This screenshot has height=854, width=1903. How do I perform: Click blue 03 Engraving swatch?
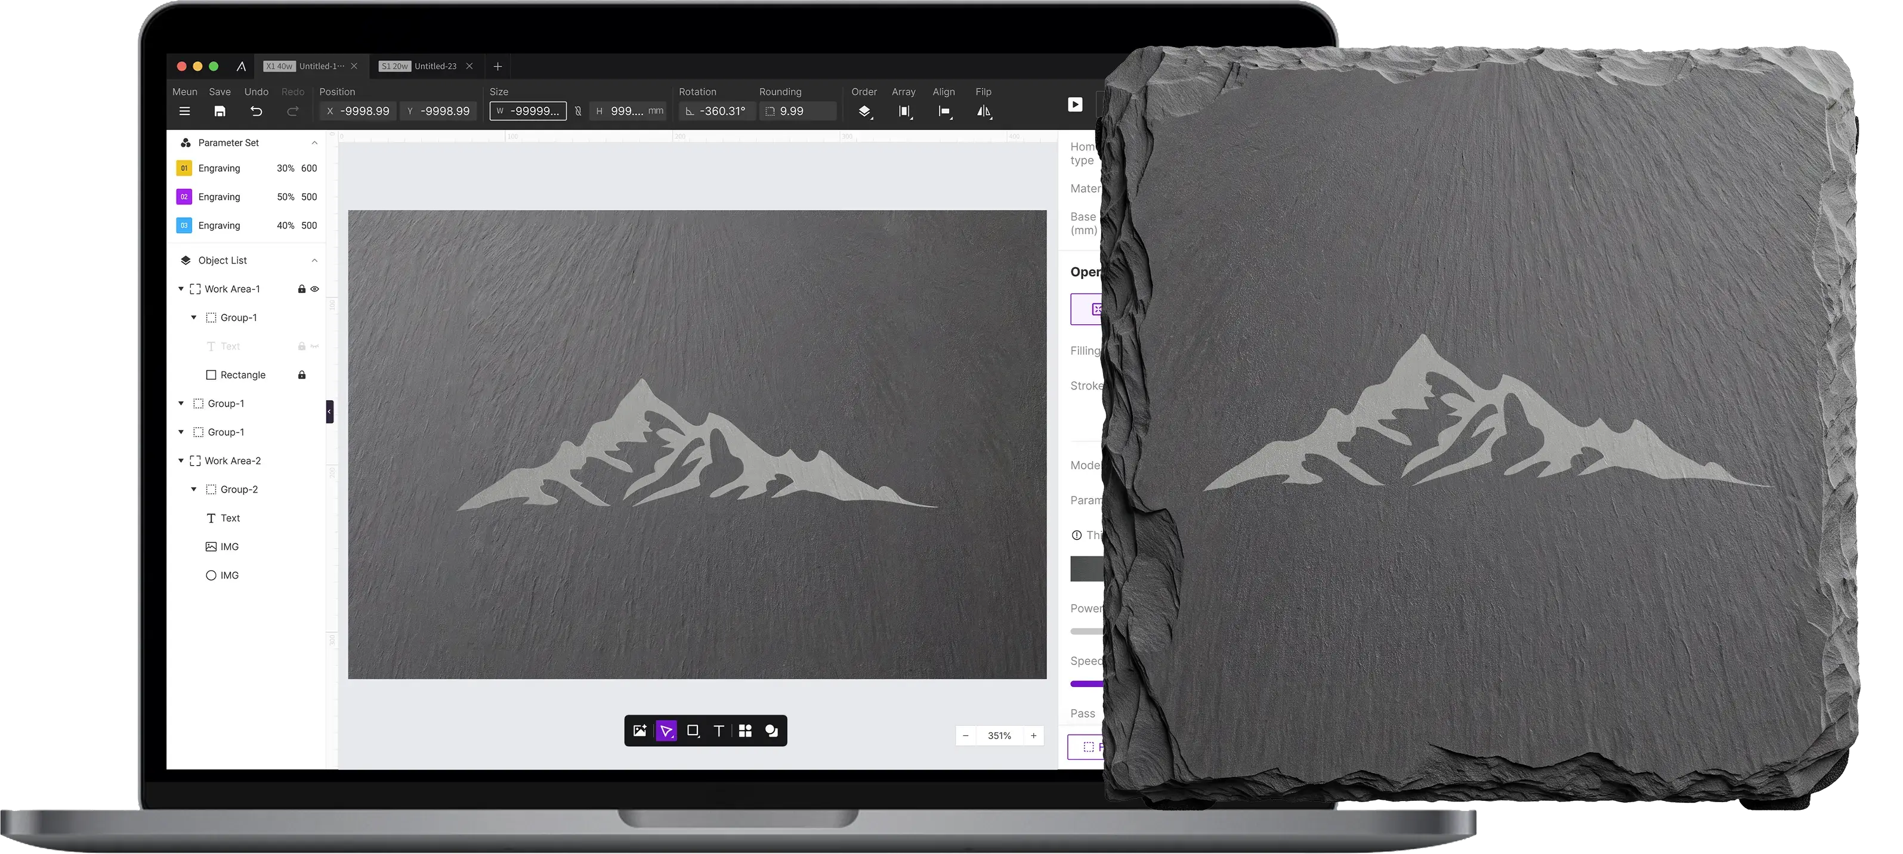click(x=184, y=225)
